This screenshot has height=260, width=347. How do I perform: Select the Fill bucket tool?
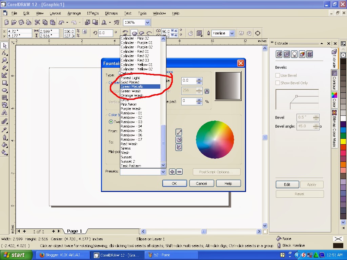click(4, 145)
